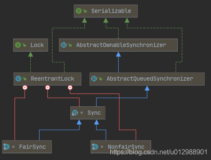Screen dimensions: 211x160
Task: Select the AbstractQueuedSynchronizer label text
Action: tap(150, 79)
